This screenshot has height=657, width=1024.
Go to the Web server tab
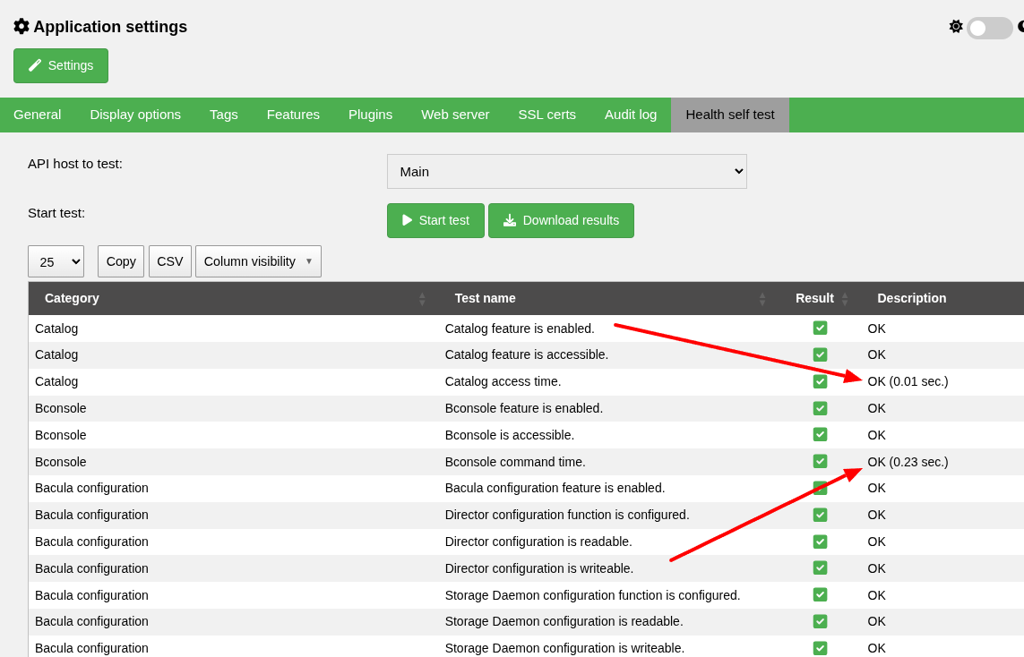(x=455, y=115)
